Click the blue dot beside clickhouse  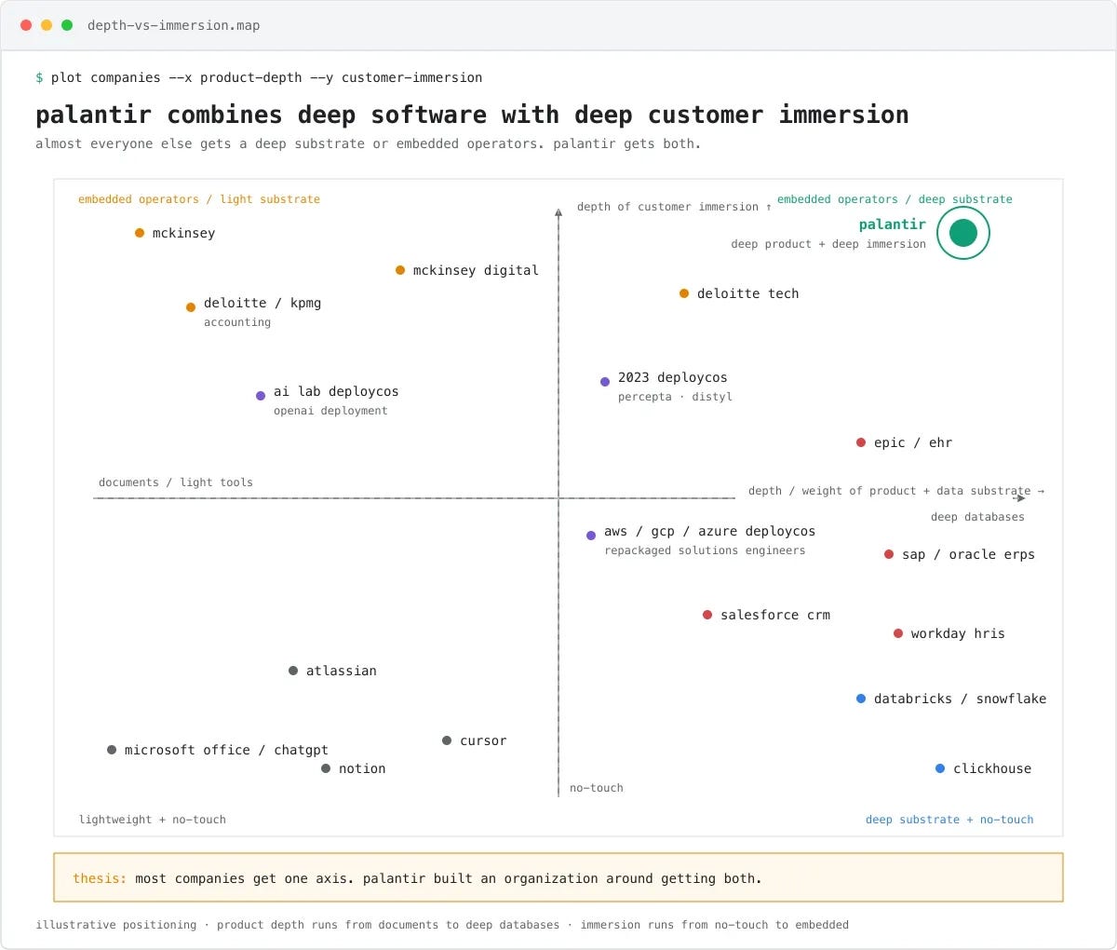coord(940,768)
